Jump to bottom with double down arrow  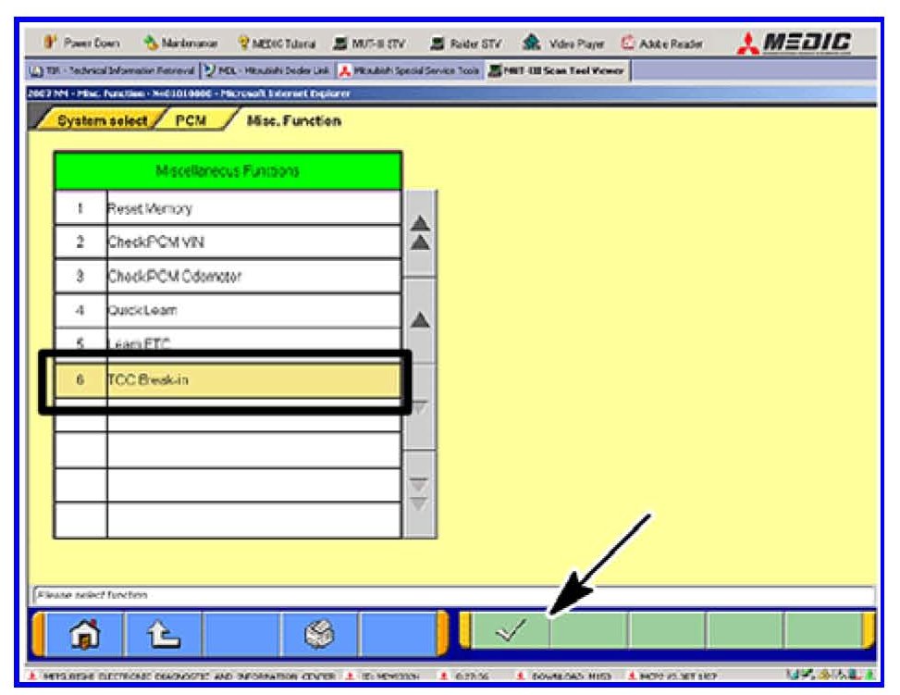tap(419, 490)
